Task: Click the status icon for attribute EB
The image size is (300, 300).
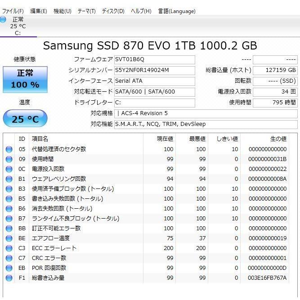Action: 9,268
